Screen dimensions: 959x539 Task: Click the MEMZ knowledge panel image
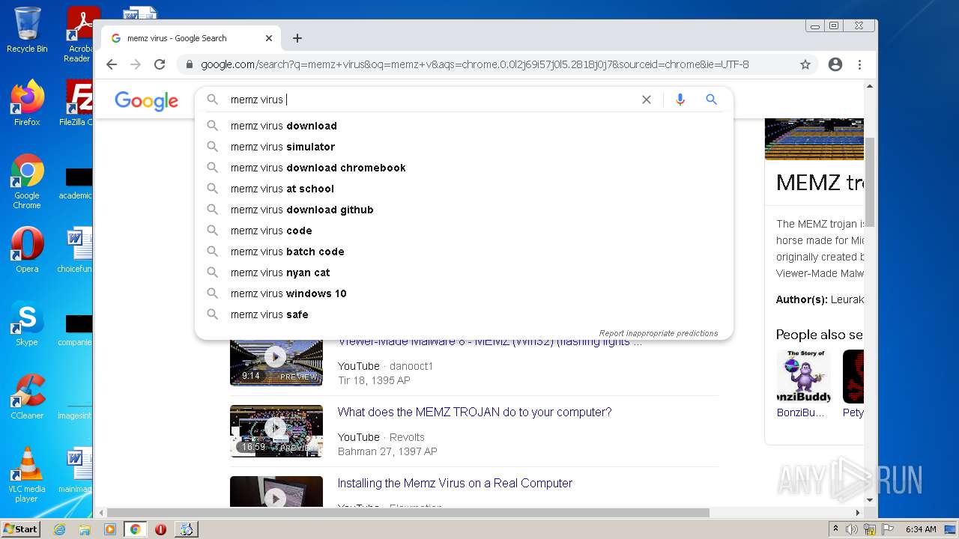pyautogui.click(x=814, y=139)
